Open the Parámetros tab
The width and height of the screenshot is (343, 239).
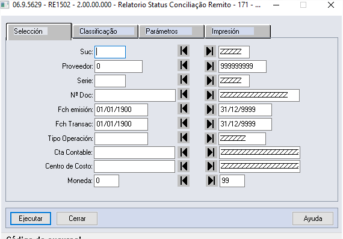[171, 31]
